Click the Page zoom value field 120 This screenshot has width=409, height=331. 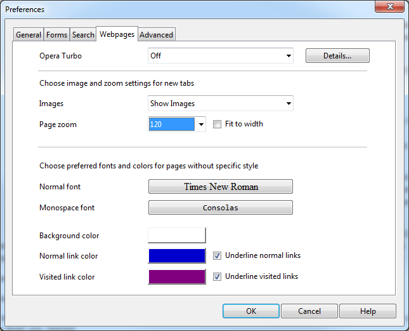pos(172,124)
